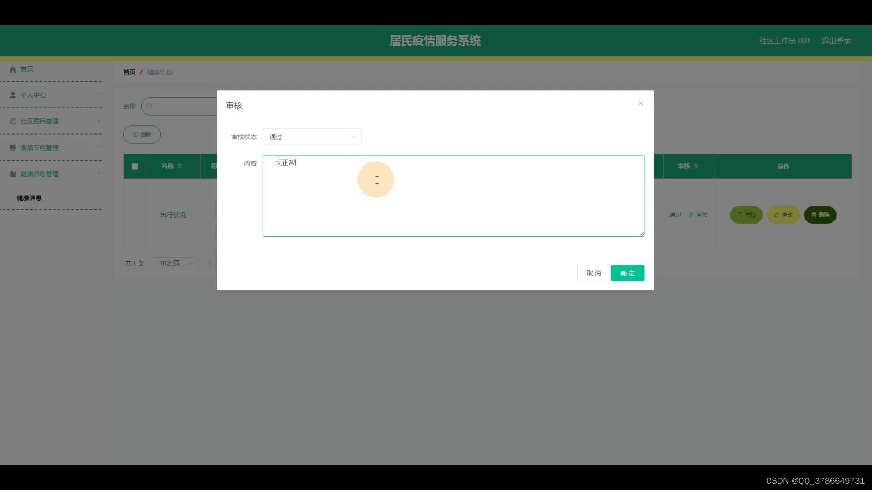Click 退出登录 in the header
The height and width of the screenshot is (490, 872).
(836, 41)
